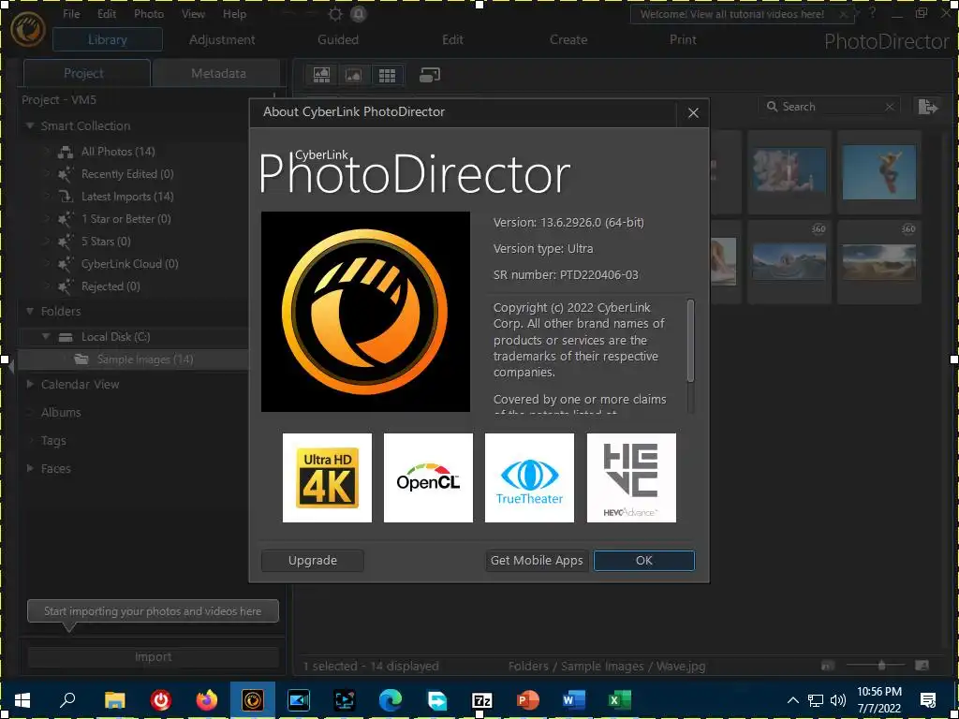Collapse the Folders section
959x719 pixels.
tap(29, 311)
